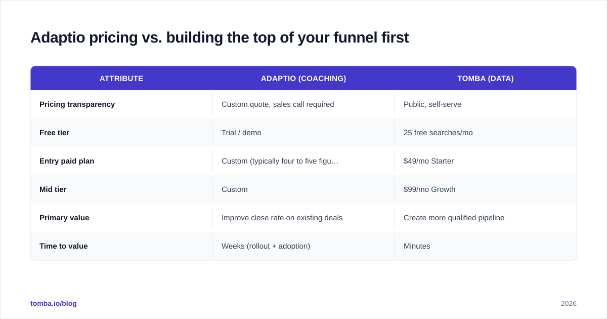Select the '25 free searches/mo' cell
Screen dimensions: 607x319
coord(486,133)
